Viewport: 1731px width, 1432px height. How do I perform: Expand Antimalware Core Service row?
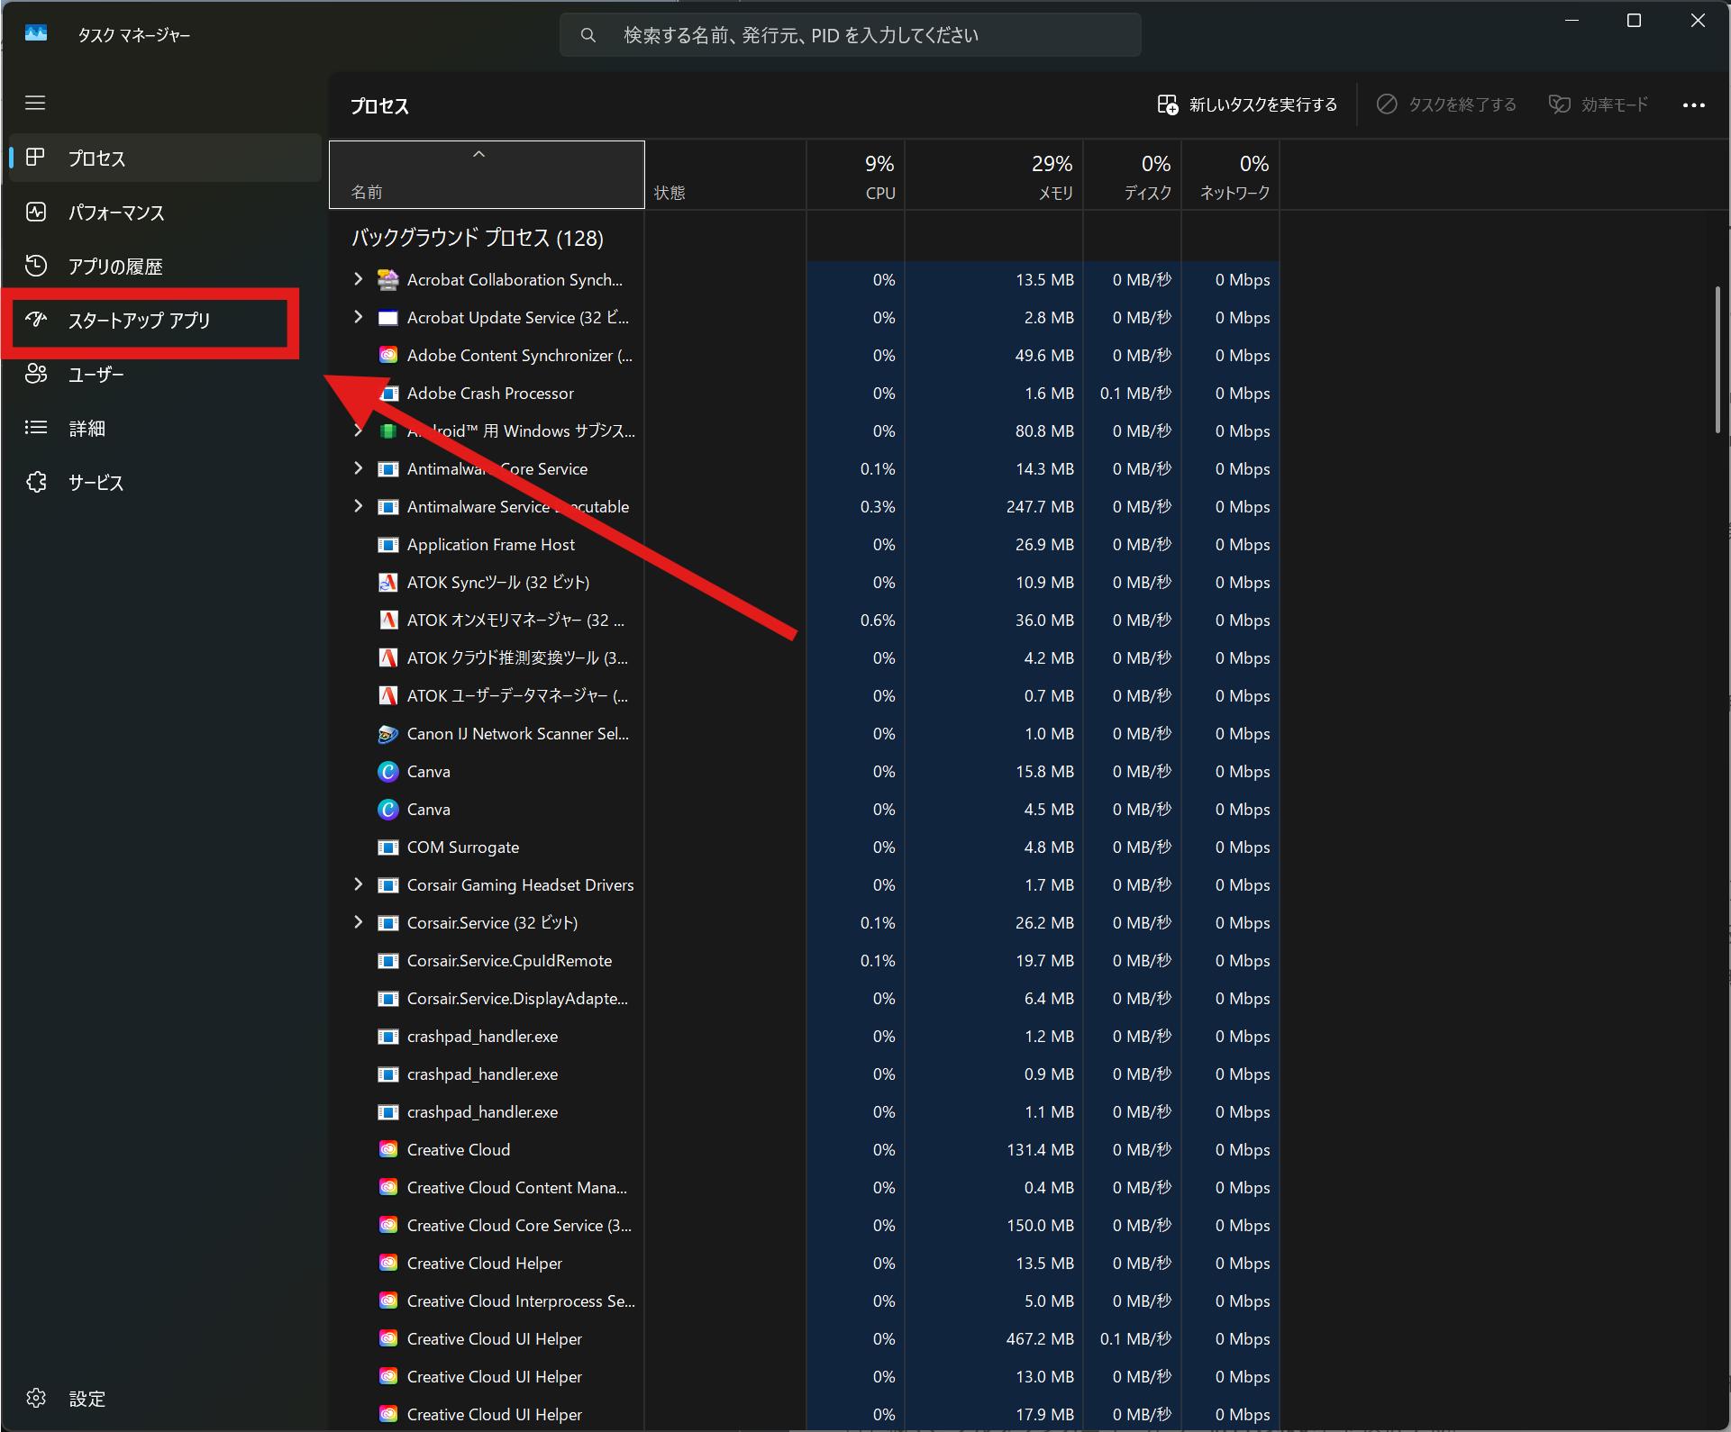tap(359, 468)
